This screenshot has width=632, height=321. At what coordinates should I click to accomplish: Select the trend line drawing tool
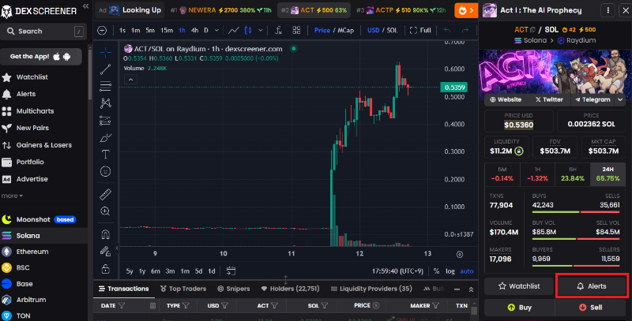coord(106,69)
